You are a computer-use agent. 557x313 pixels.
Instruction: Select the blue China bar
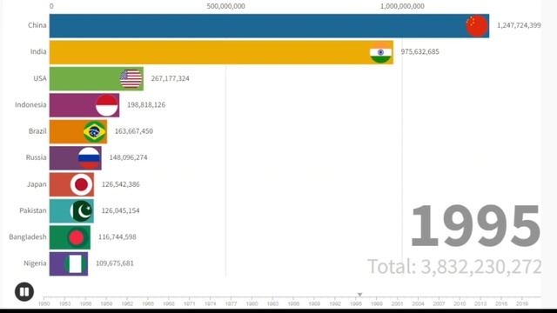click(x=269, y=26)
